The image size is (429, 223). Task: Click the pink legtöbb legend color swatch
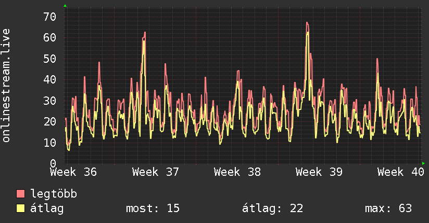pos(20,194)
